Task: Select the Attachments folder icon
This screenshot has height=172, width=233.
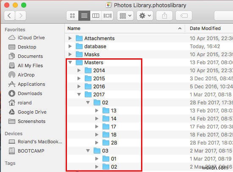Action: point(79,38)
